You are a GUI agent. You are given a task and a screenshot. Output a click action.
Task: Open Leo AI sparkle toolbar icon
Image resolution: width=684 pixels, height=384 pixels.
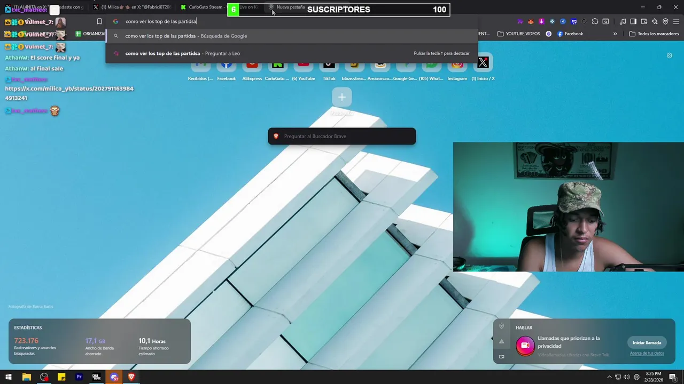655,21
